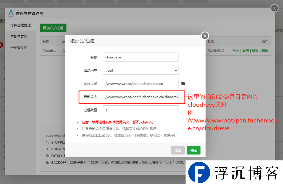Viewport: 283px width, 184px height.
Task: Cancel the dialog with the 取消 button
Action: pyautogui.click(x=178, y=150)
